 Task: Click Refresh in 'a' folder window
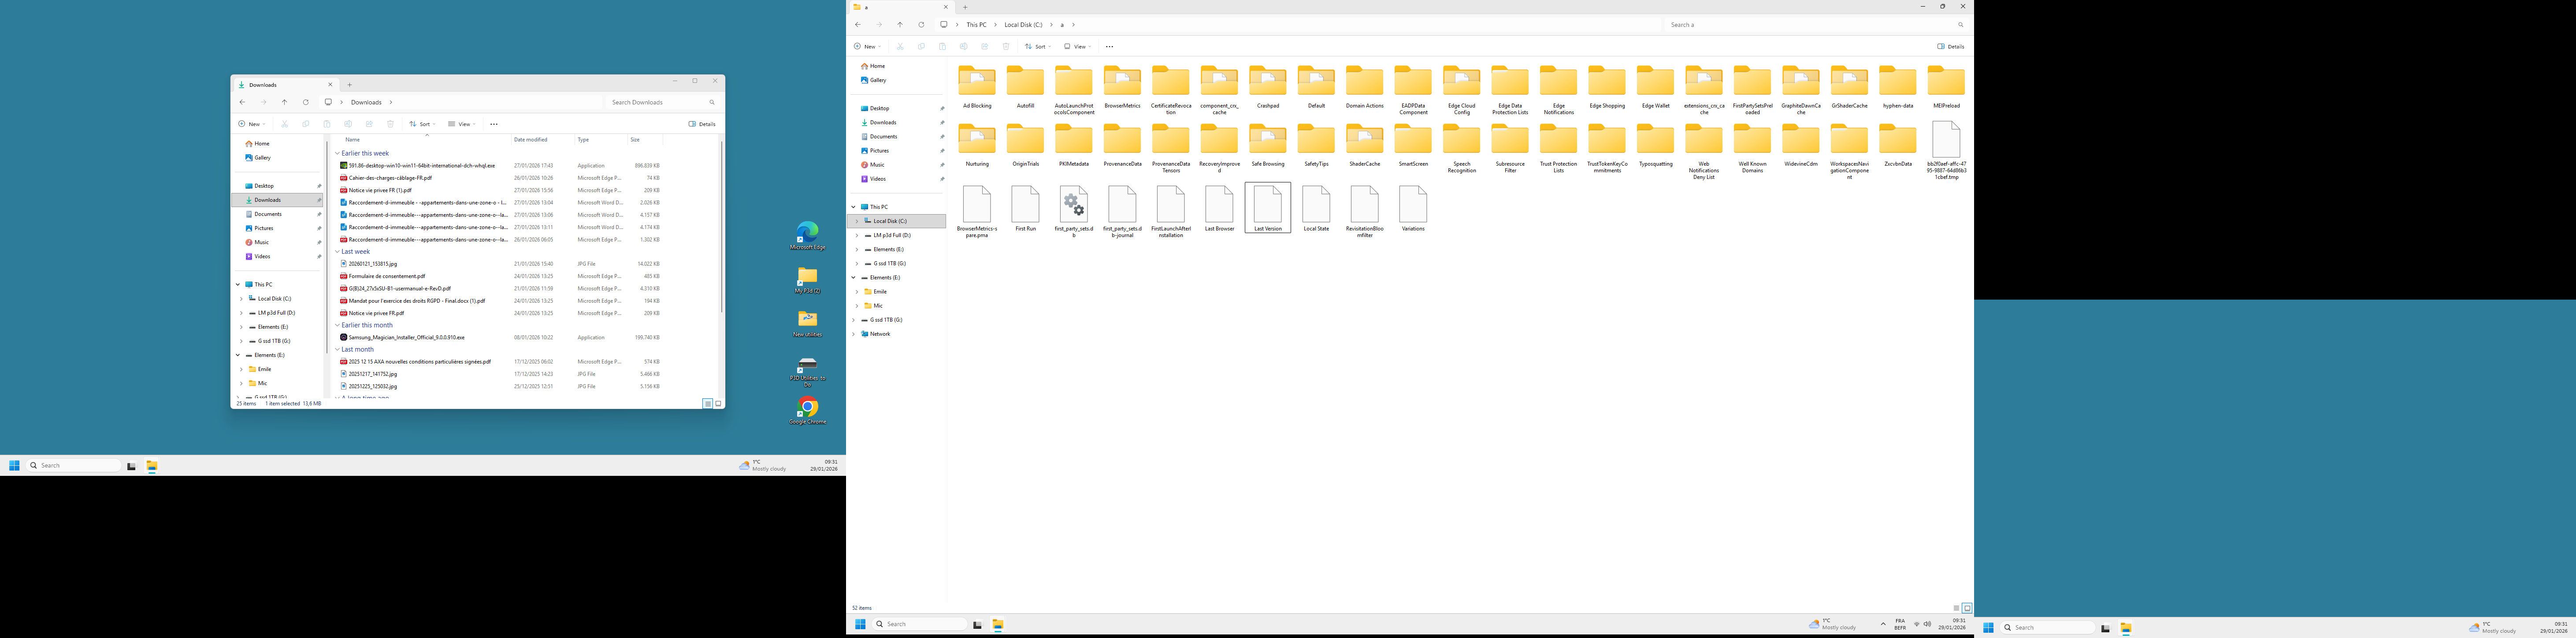click(921, 25)
